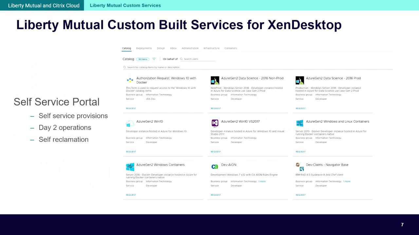Open the AzureGen2 Win10 title
Screen dimensions: 419x235
point(150,121)
